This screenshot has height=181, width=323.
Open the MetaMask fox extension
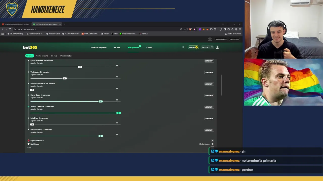(207, 29)
